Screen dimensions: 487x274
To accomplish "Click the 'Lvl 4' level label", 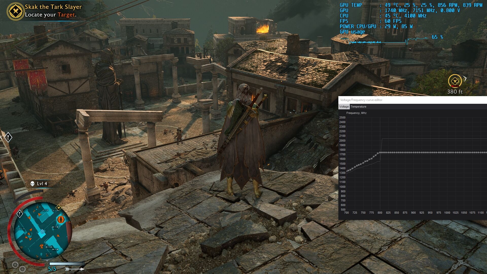I will [x=42, y=184].
